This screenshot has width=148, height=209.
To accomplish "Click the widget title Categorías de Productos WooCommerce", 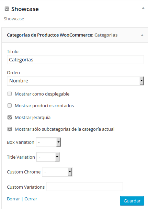I will (50, 35).
